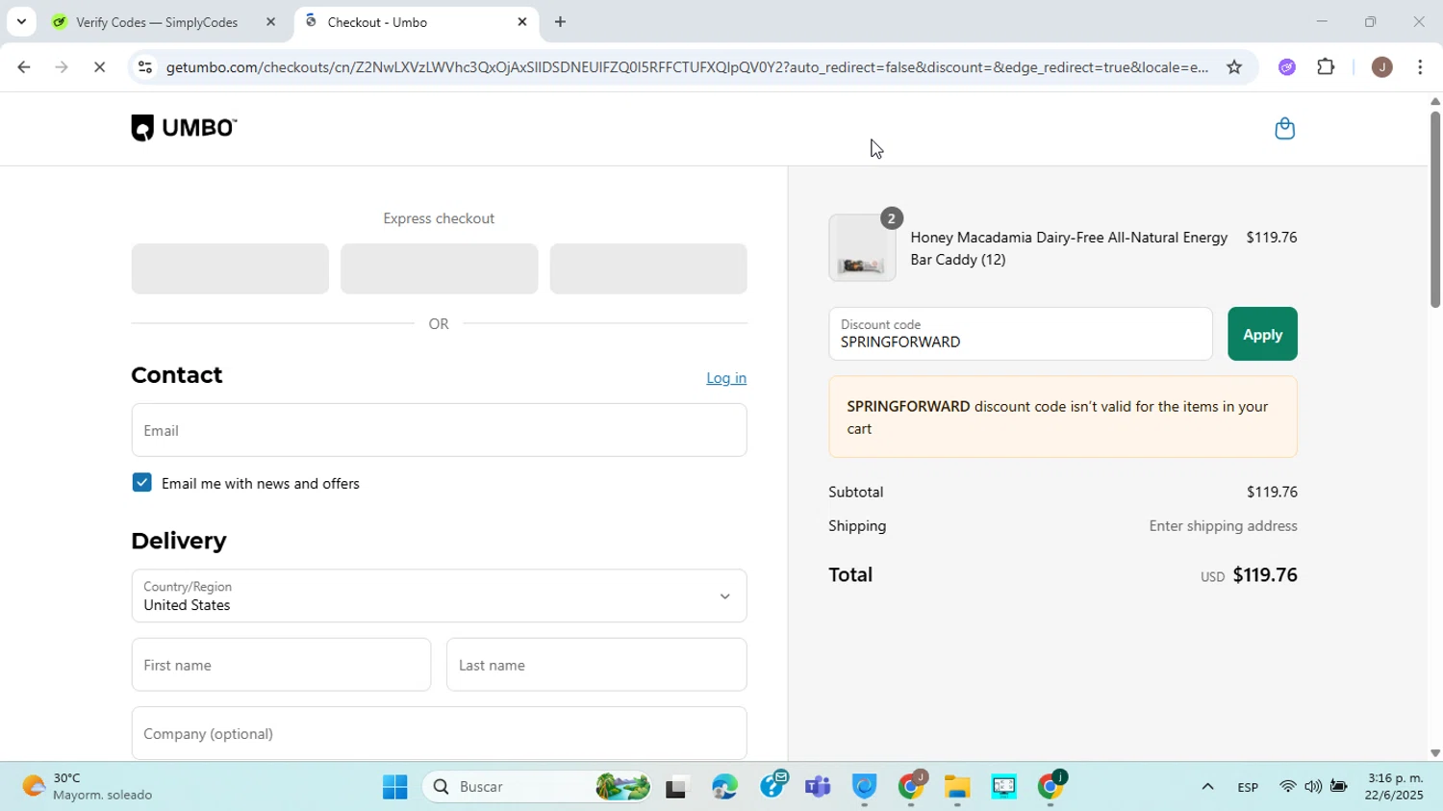This screenshot has height=811, width=1443.
Task: Click the Discount code input field
Action: 1021,334
